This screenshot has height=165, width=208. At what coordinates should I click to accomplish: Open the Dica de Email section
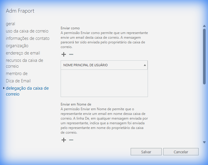tap(18, 81)
